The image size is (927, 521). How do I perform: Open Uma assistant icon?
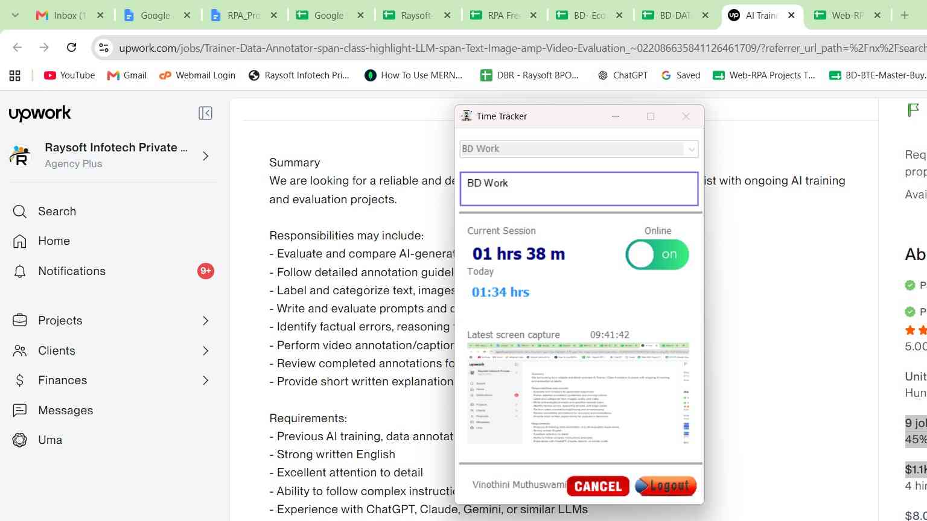coord(20,440)
